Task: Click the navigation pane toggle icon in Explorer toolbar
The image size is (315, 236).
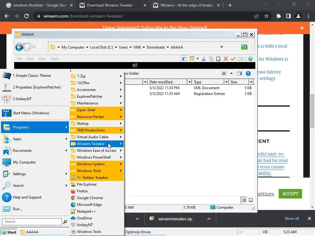Action: coord(184,59)
